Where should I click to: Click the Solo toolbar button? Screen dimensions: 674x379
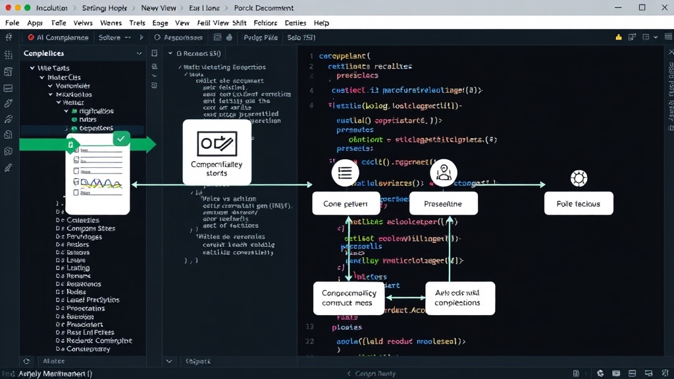tap(301, 38)
